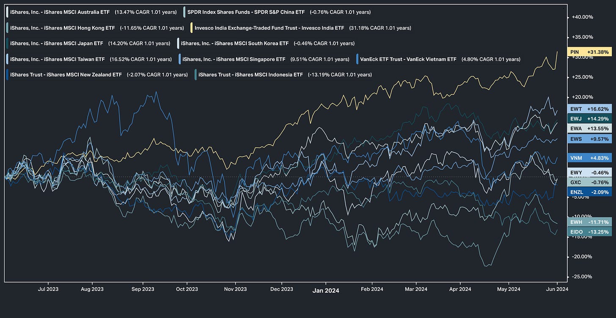Click the May 2024 date axis label

(x=508, y=289)
